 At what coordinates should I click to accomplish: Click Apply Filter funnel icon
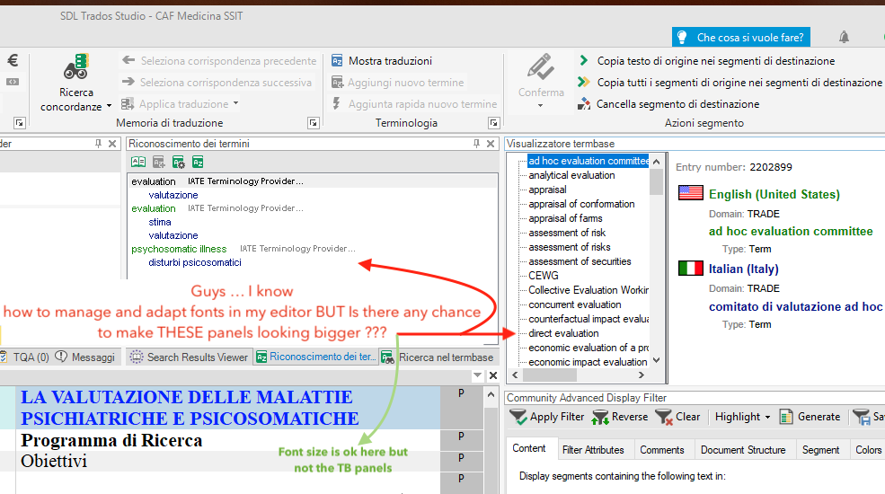(x=518, y=418)
